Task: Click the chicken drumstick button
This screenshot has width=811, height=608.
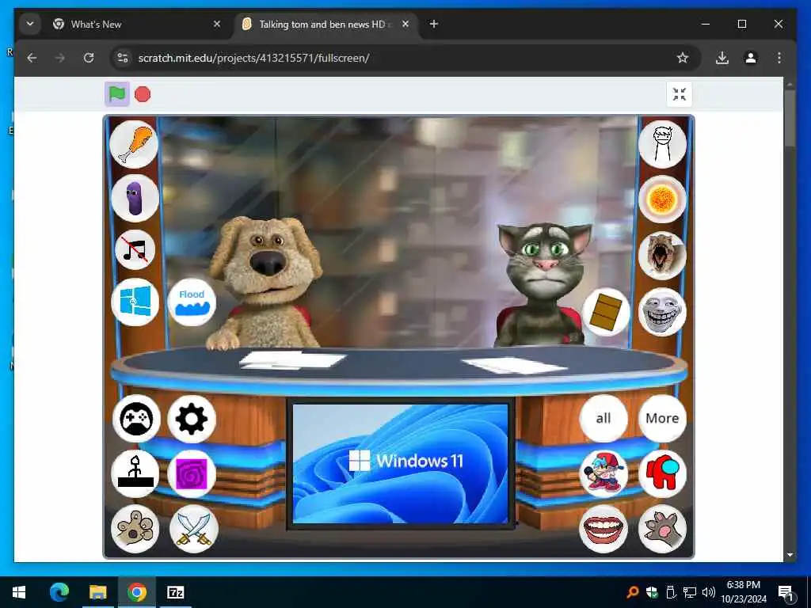Action: click(134, 144)
